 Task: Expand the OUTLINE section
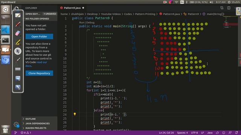click(x=40, y=119)
